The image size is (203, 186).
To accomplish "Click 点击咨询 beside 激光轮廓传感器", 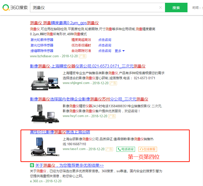I will (105, 40).
